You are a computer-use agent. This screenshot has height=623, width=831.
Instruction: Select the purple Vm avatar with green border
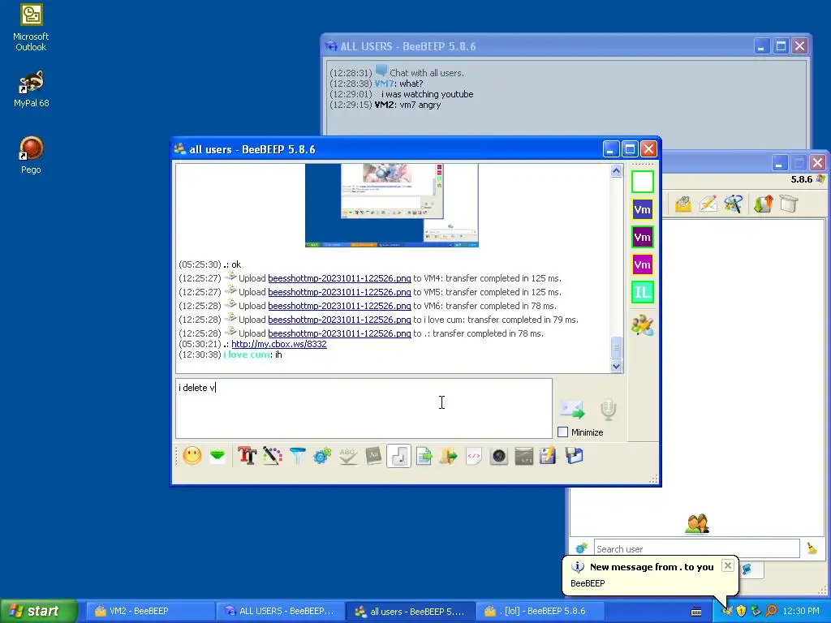[643, 237]
